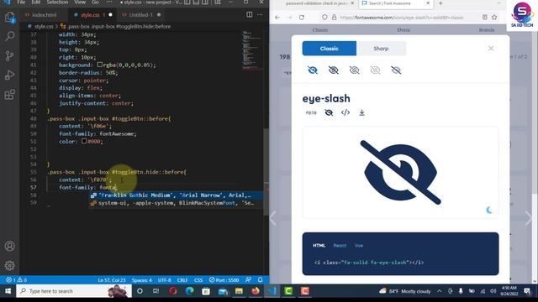Pick 'Franklin Gothic Medium' font suggestion
The width and height of the screenshot is (538, 302).
(x=176, y=195)
